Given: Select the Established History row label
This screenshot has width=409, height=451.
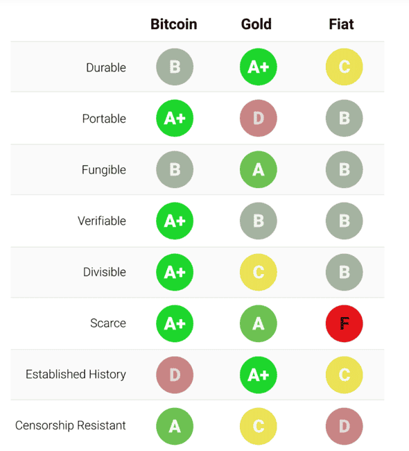Looking at the screenshot, I should [x=76, y=375].
